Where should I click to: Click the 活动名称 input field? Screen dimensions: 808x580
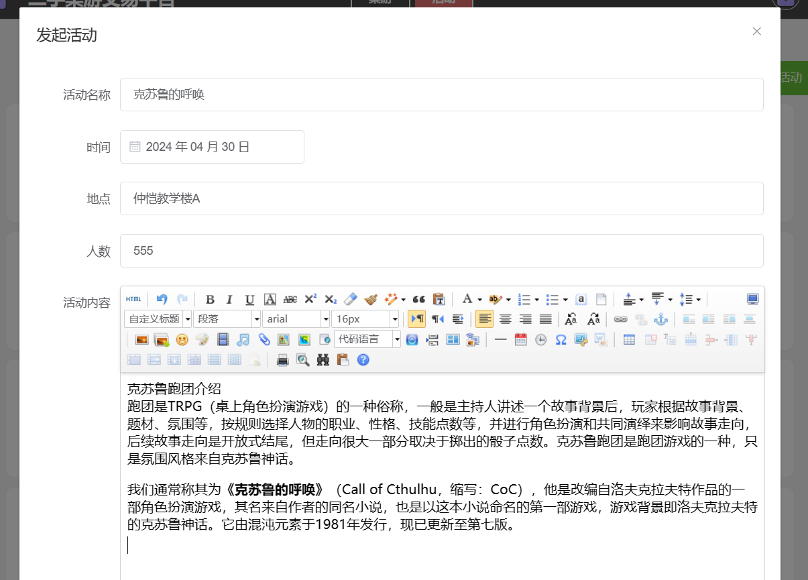pos(442,95)
